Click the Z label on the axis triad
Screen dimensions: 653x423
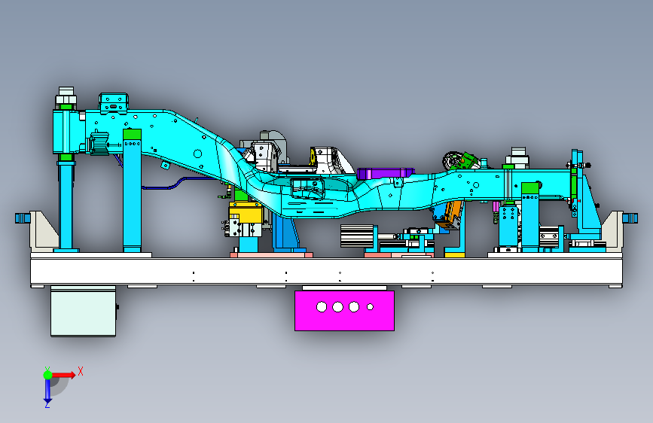47,405
